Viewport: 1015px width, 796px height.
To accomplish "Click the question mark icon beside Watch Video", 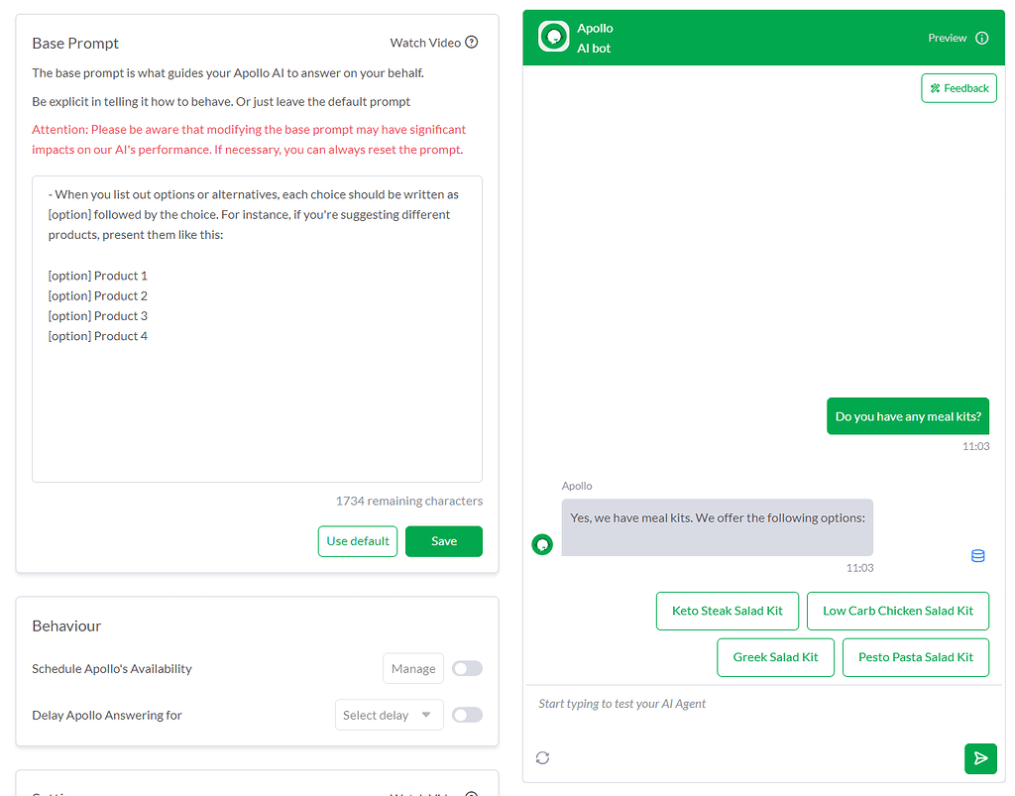I will 470,43.
